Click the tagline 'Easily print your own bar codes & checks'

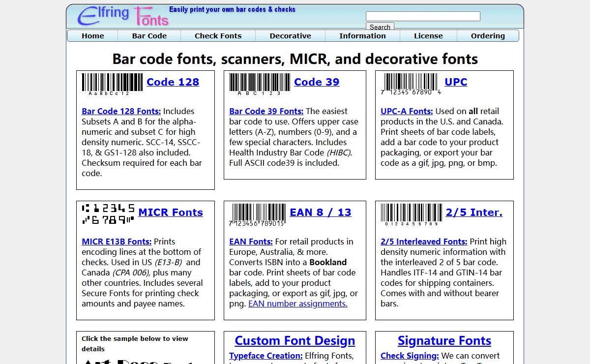232,9
